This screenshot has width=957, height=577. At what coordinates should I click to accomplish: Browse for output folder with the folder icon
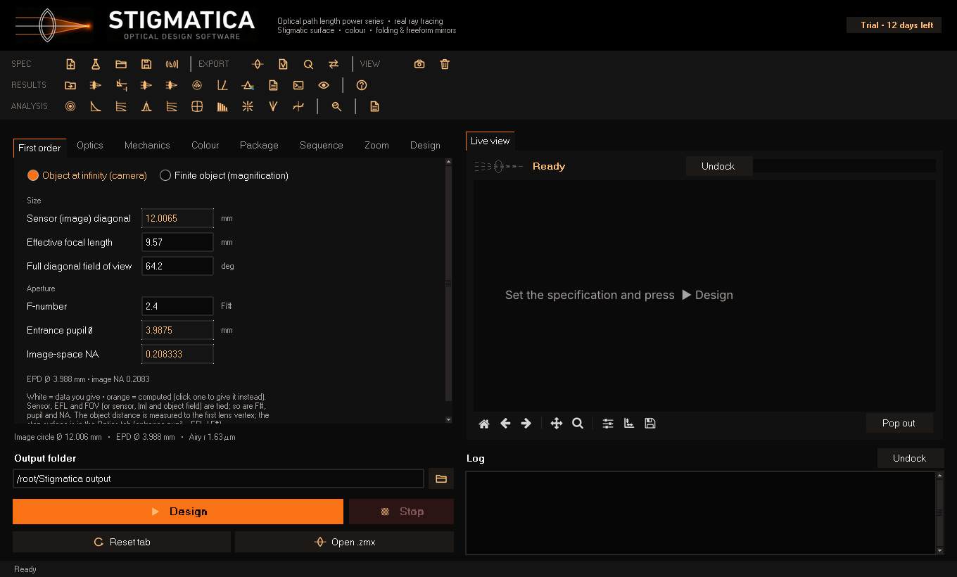point(441,478)
